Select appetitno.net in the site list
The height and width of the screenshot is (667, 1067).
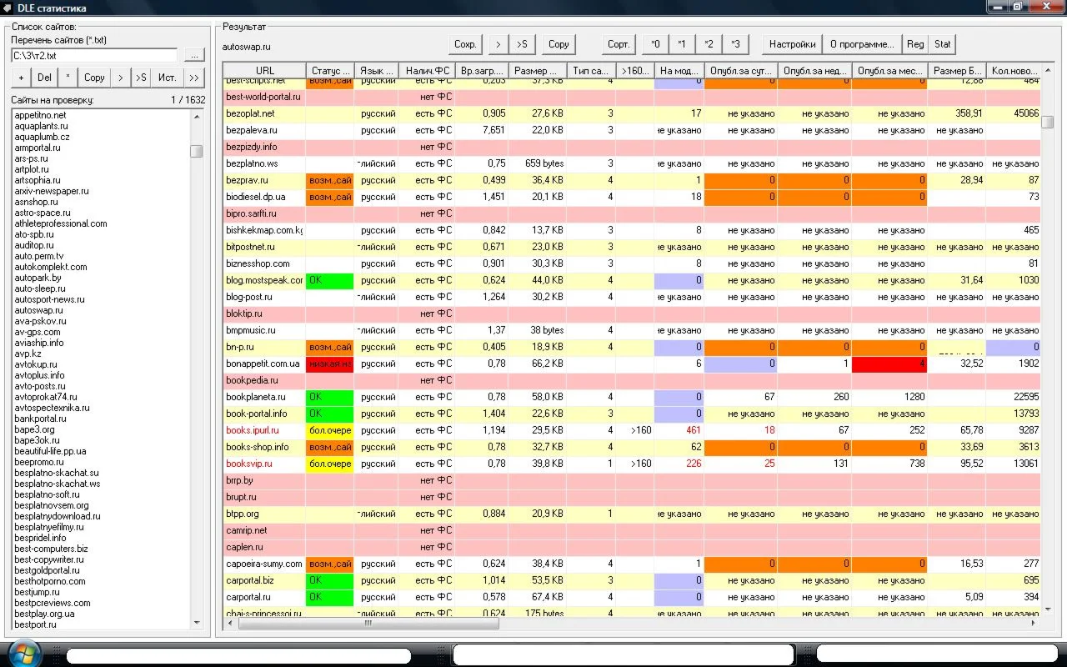click(x=39, y=115)
